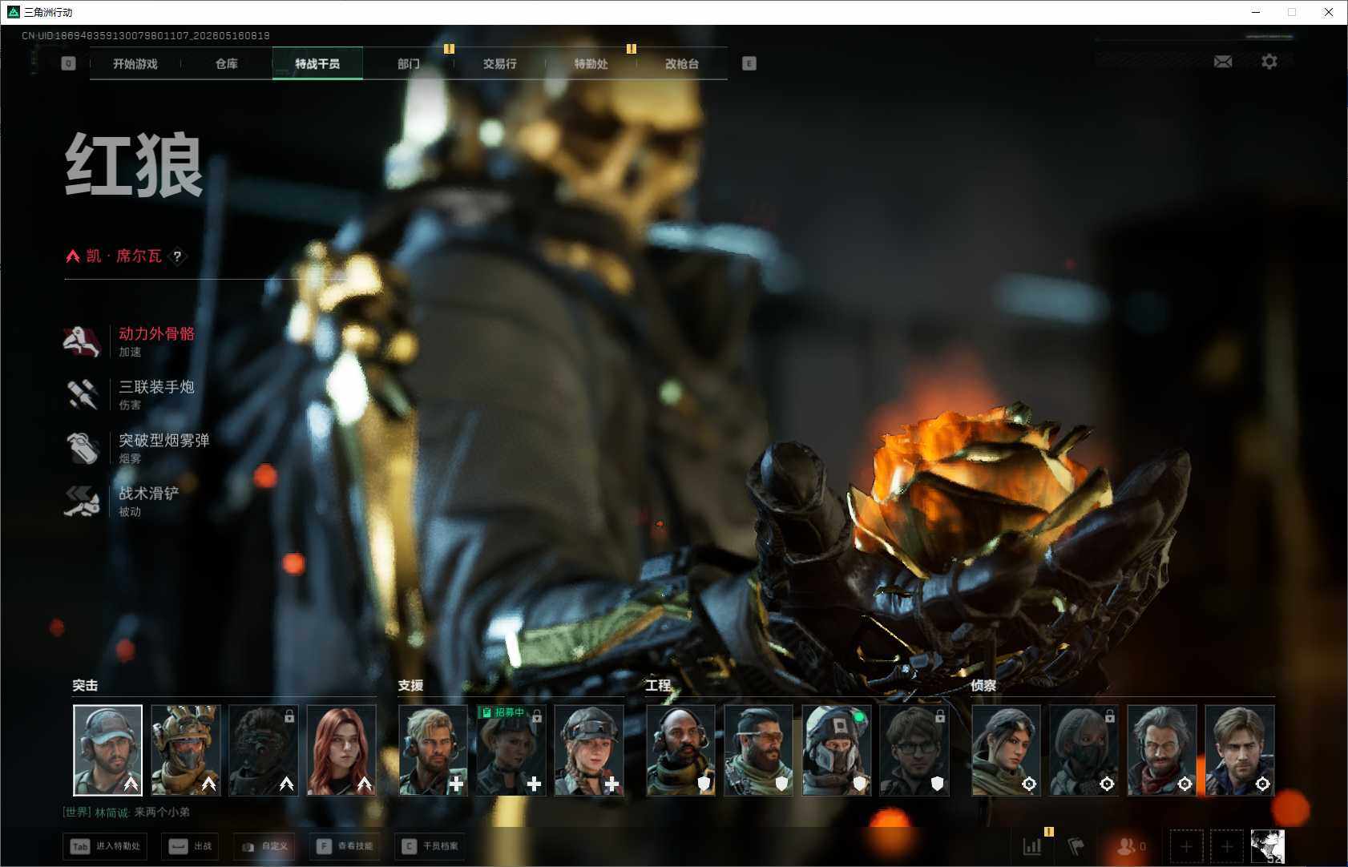
Task: Select the bearded capped 突击 operator portrait
Action: (x=107, y=750)
